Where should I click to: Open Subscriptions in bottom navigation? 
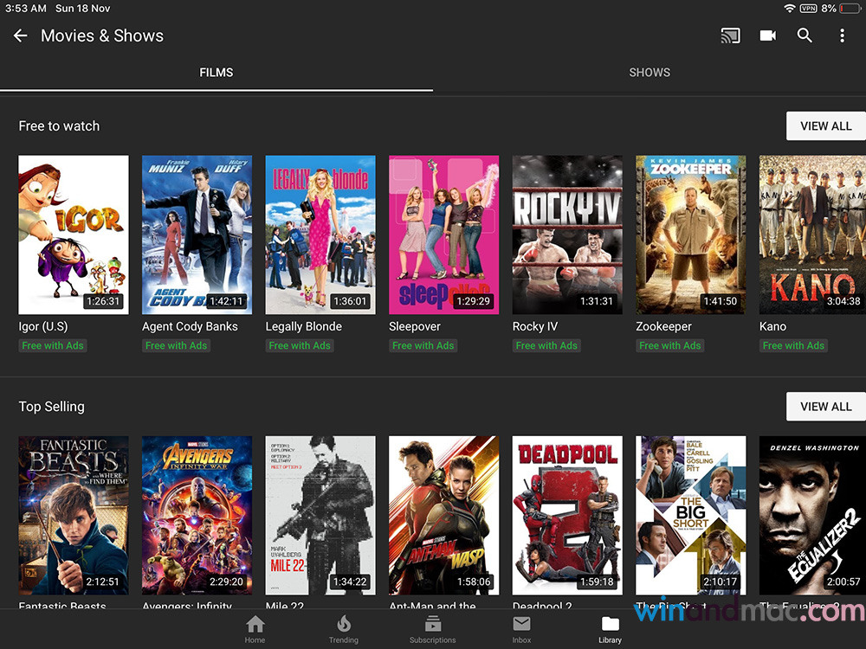tap(432, 629)
